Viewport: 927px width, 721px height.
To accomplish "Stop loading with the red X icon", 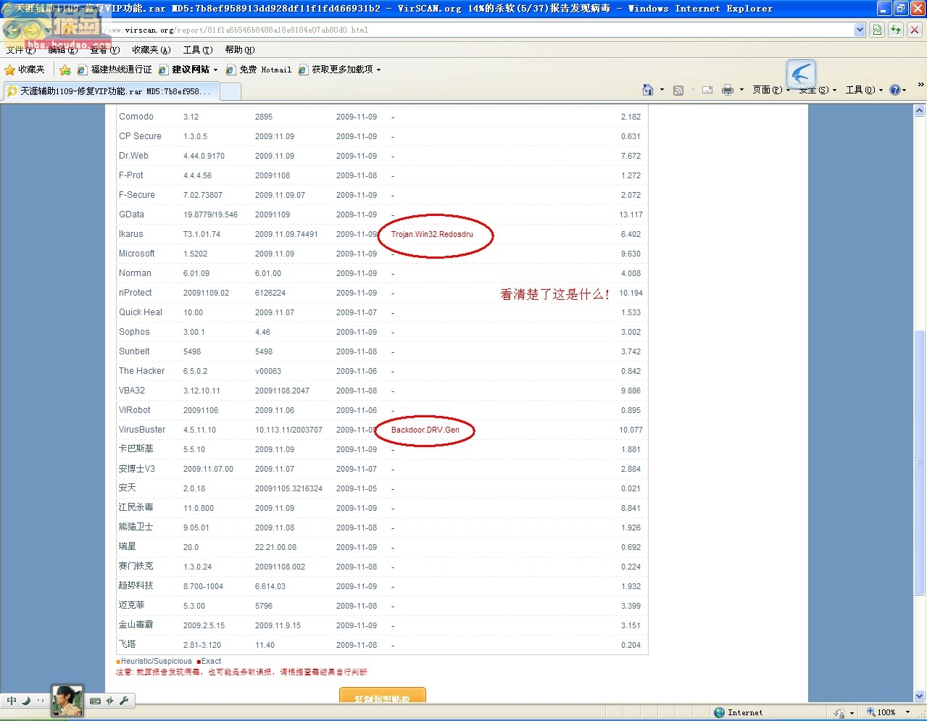I will [915, 30].
